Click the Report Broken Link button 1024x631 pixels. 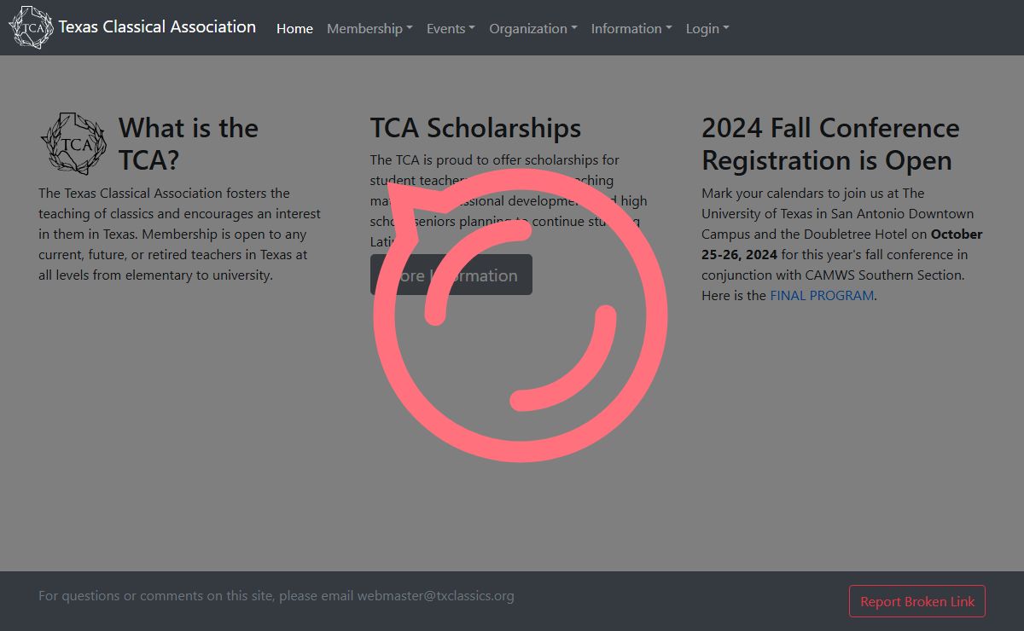pos(917,601)
